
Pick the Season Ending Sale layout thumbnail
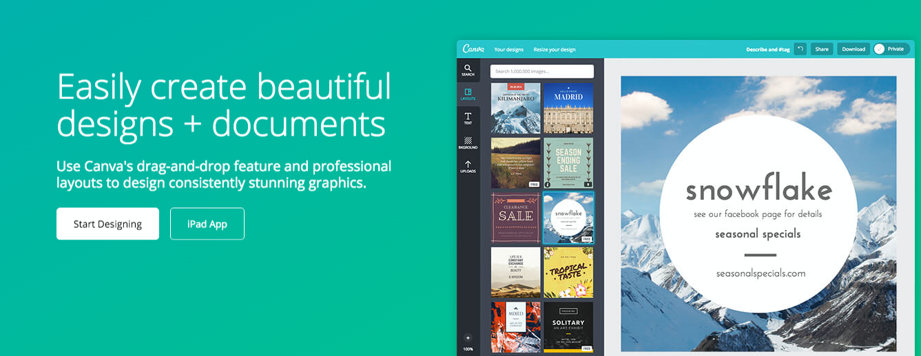click(x=568, y=163)
